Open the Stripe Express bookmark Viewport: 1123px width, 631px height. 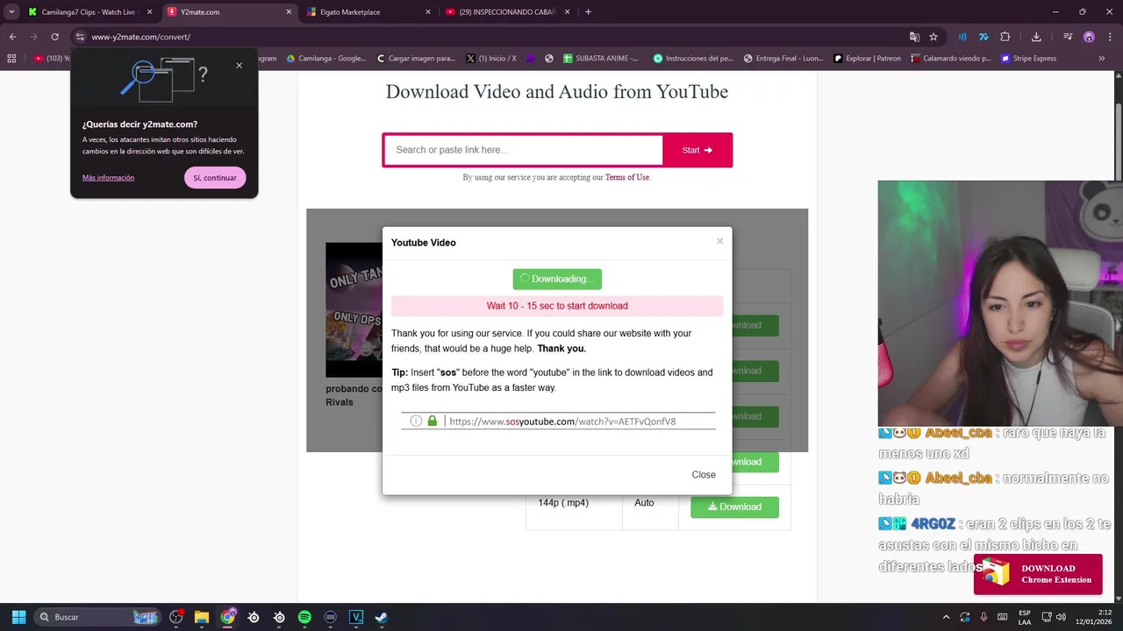[1028, 59]
